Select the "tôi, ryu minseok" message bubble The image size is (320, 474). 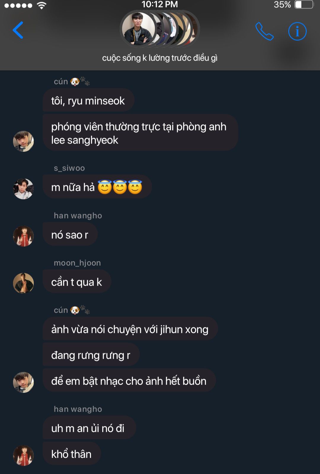[88, 100]
